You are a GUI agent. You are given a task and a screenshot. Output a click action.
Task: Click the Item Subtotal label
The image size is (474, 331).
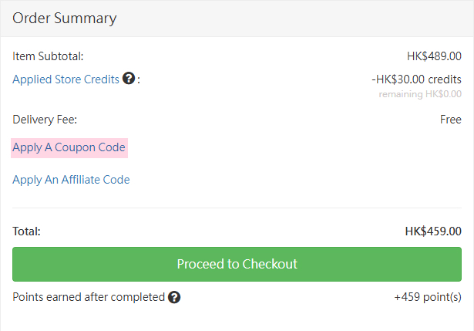point(48,56)
